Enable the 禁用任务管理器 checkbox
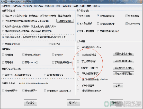The height and width of the screenshot is (109, 143). 98,24
